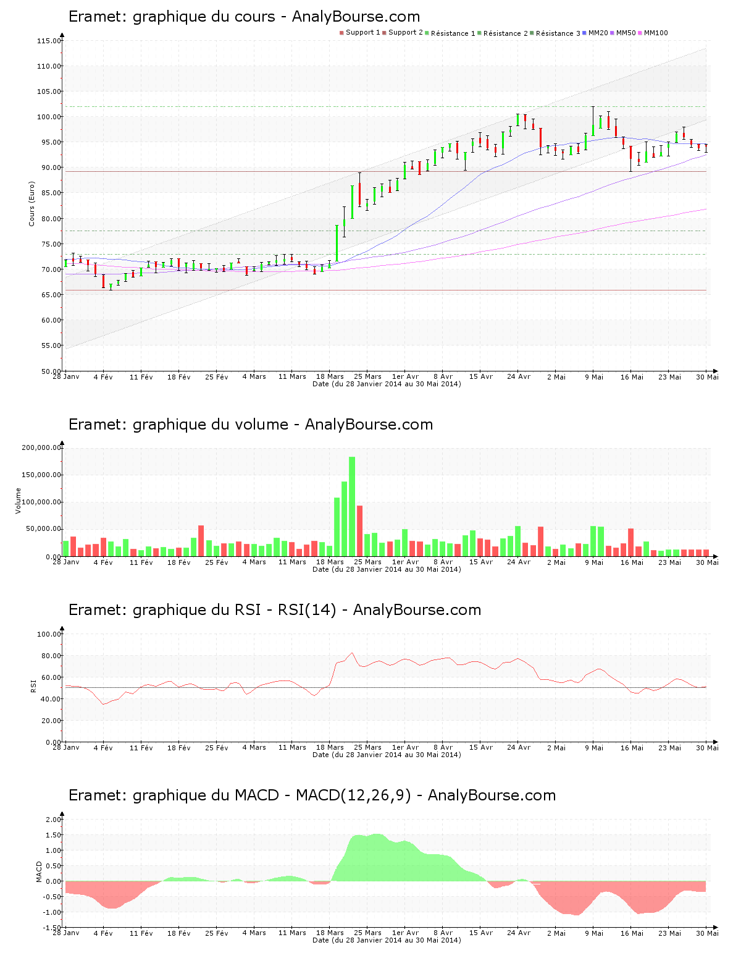741x958 pixels.
Task: Click '9 Mai' date under volume chart
Action: click(594, 562)
